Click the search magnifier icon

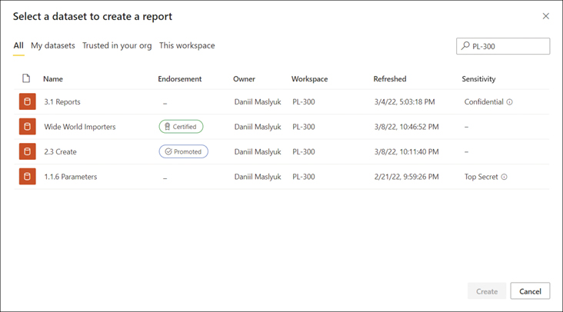465,45
